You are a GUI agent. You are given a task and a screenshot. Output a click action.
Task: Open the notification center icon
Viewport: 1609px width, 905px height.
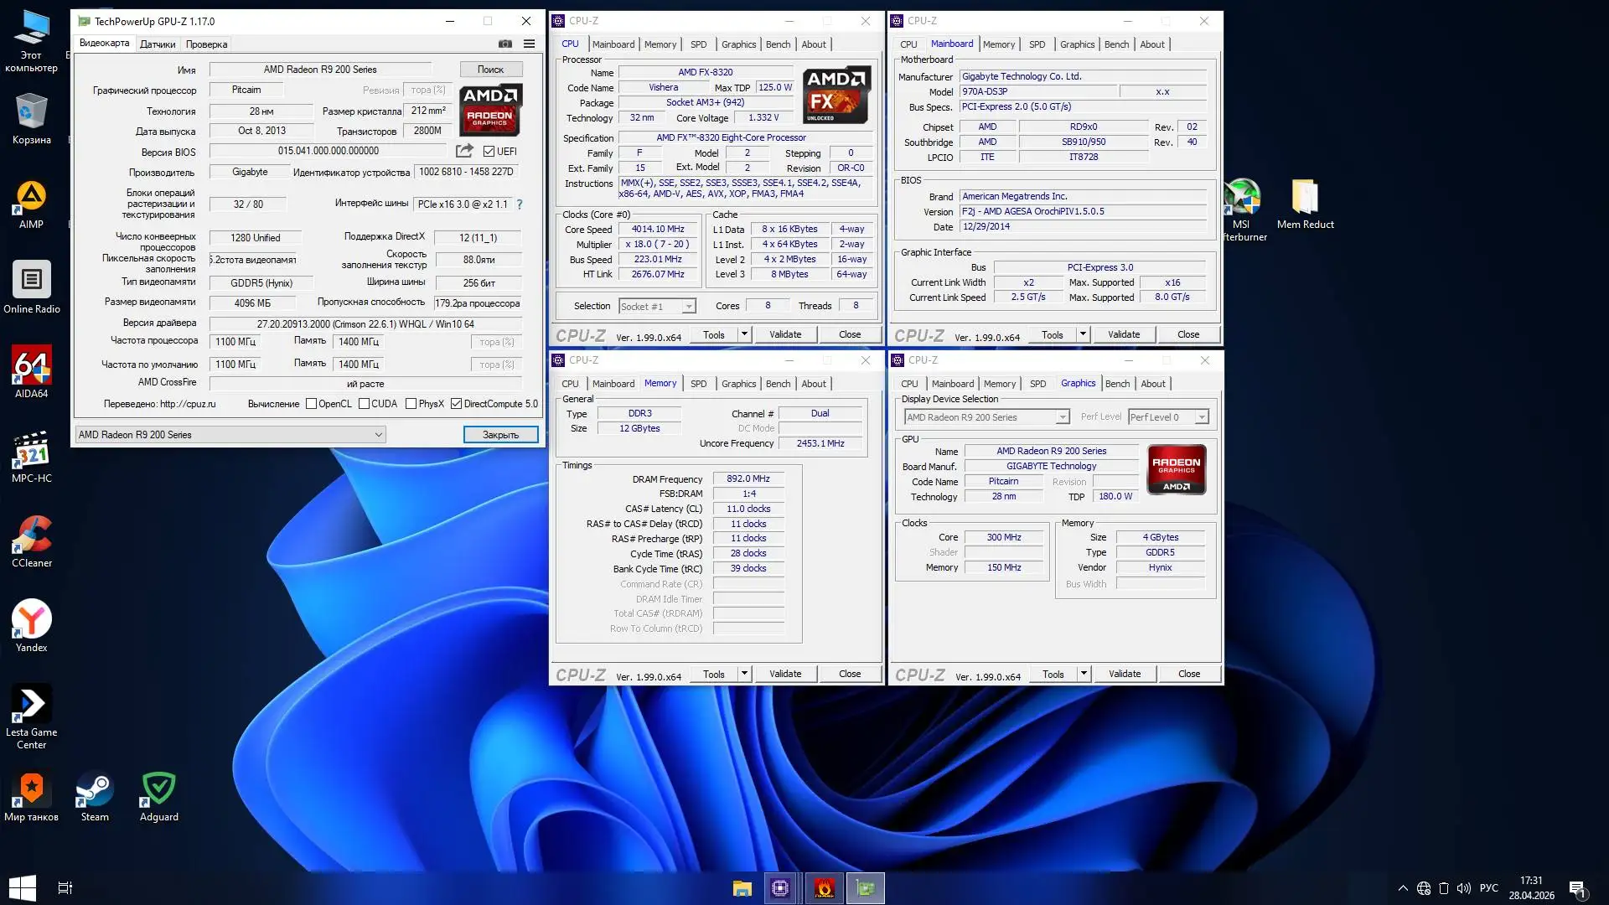[1577, 888]
